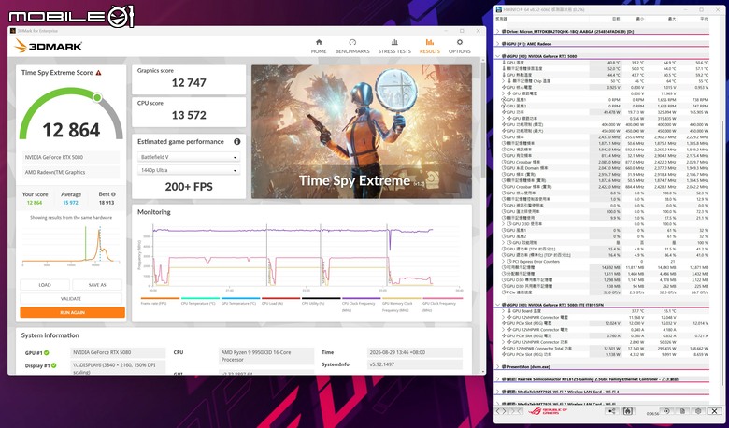Click the green check next to GPU #1
Screen dimensions: 729x428
tap(47, 353)
